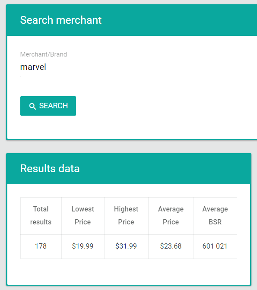Click the total results value 178
257x290 pixels.
click(x=41, y=246)
